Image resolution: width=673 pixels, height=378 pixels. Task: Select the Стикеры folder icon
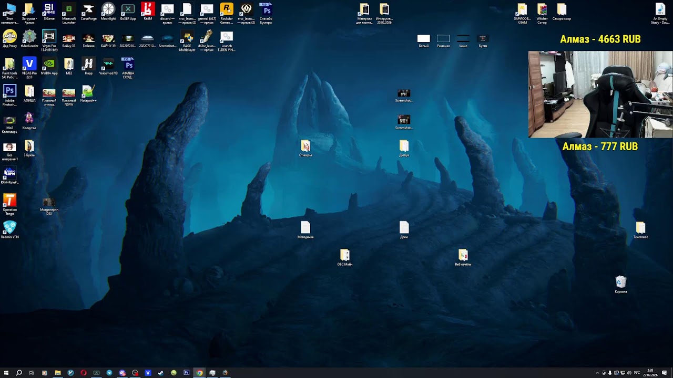click(x=305, y=149)
